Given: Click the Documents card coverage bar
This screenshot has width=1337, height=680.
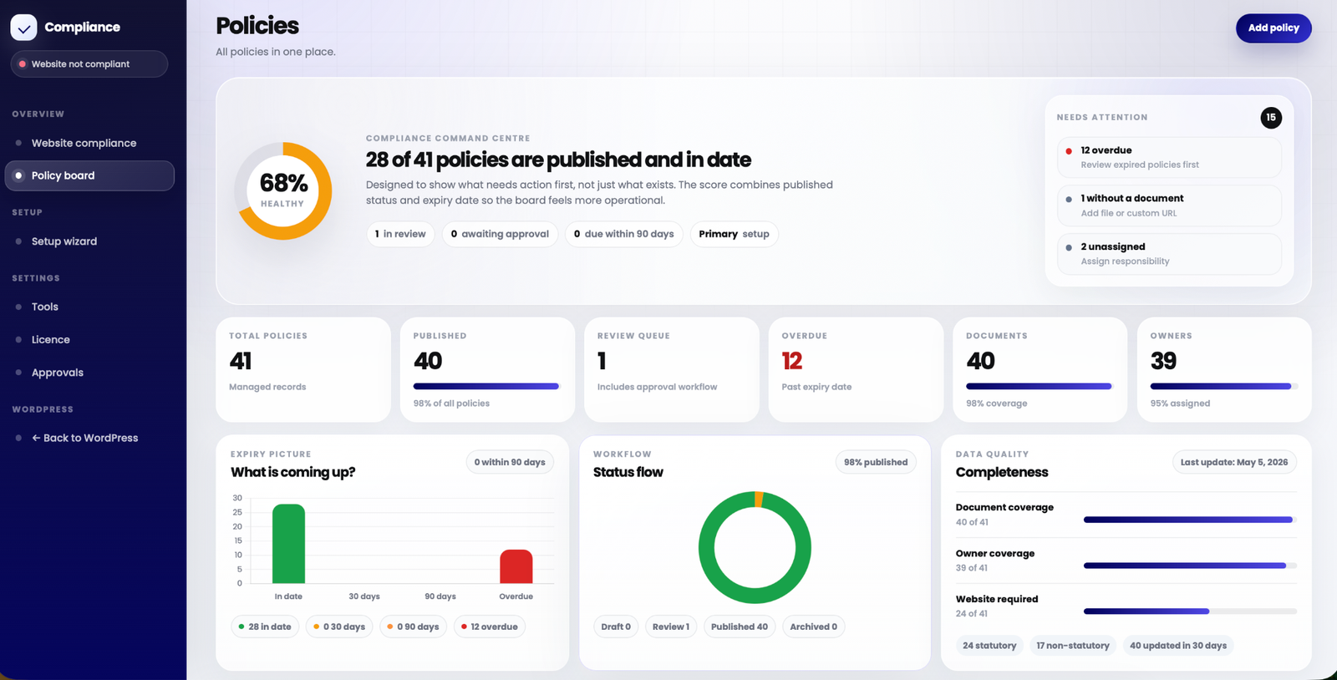Looking at the screenshot, I should [1040, 387].
